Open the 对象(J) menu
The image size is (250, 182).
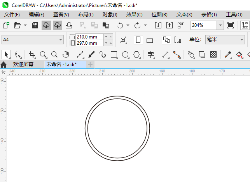(110, 15)
